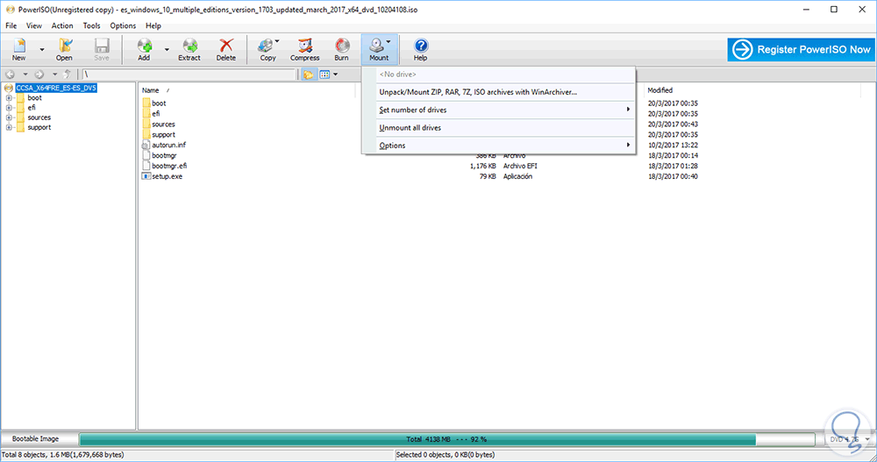Click the Mount toolbar button

point(379,49)
